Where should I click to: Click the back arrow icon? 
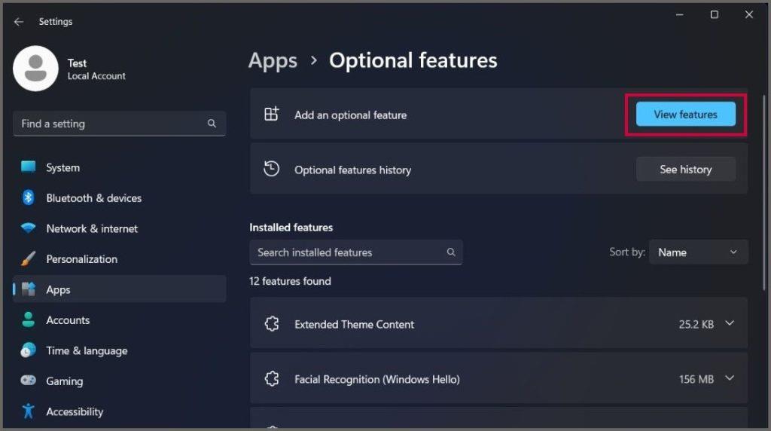pyautogui.click(x=19, y=22)
